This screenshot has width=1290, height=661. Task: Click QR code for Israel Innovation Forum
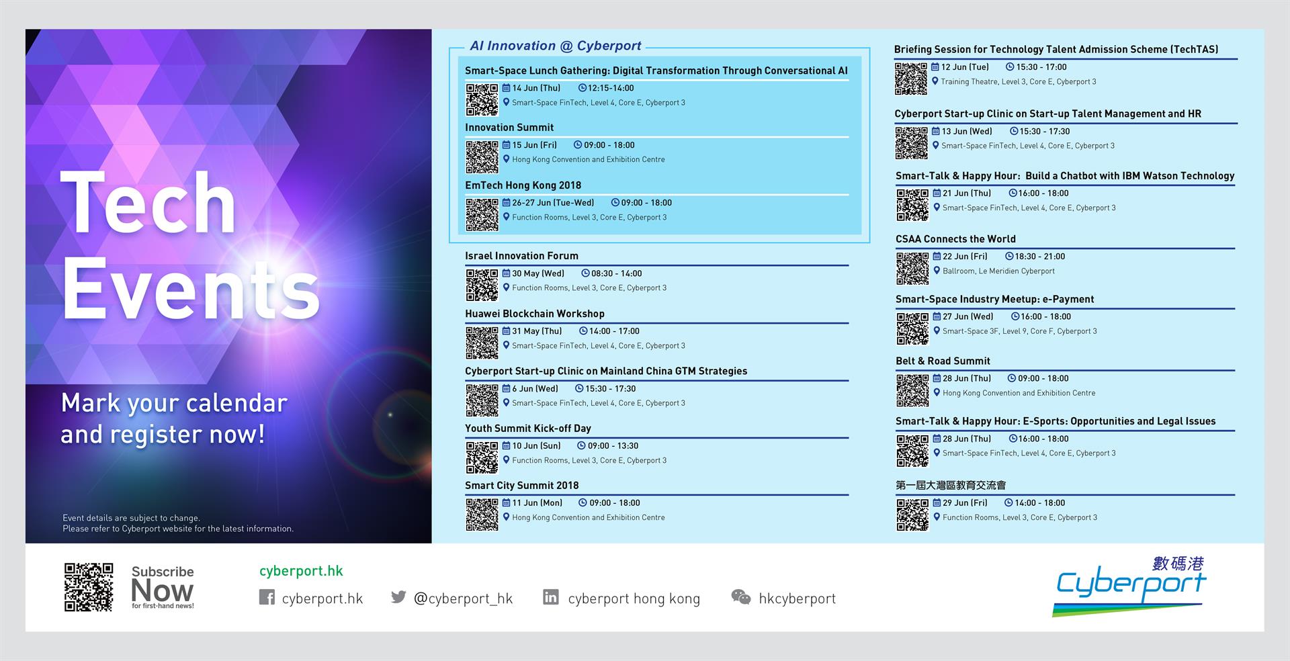click(x=482, y=285)
